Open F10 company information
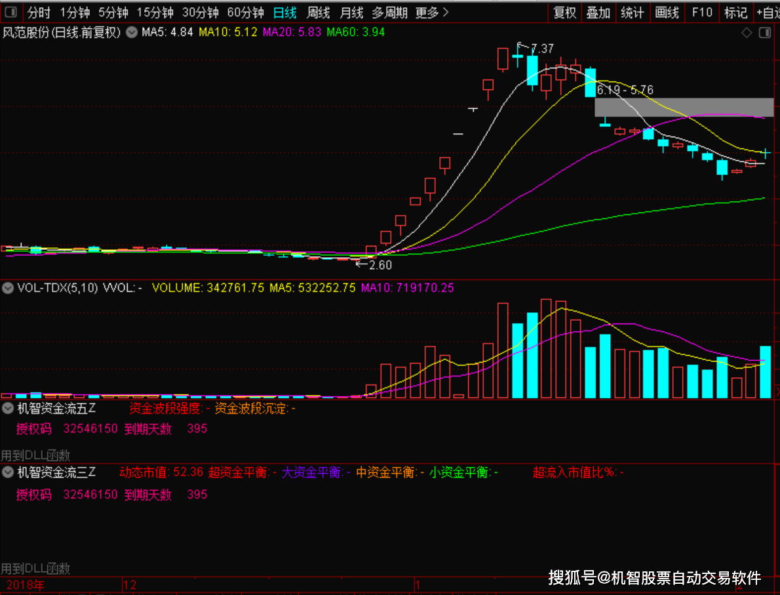Image resolution: width=780 pixels, height=595 pixels. 702,12
